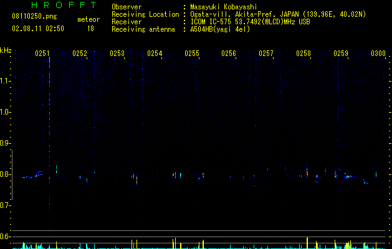Click the gray frequency-range bracket on the left axis

tap(12, 175)
